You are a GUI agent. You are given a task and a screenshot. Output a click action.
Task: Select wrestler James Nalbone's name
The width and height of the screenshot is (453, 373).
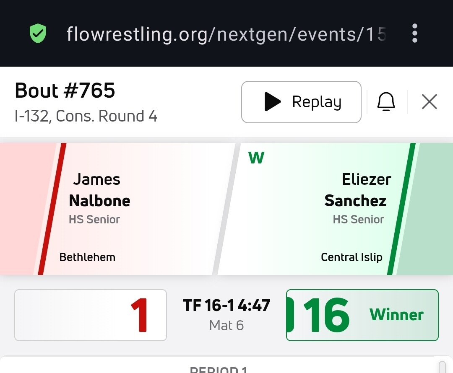(99, 190)
